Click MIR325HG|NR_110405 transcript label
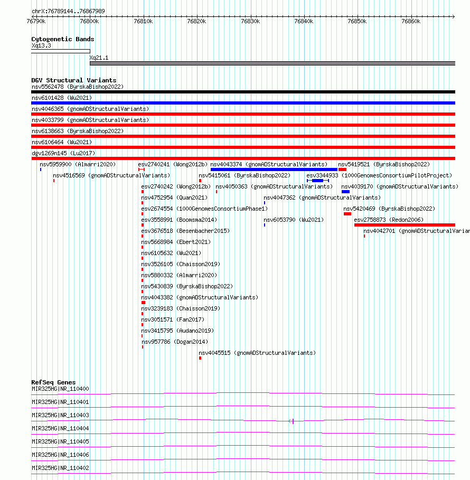The image size is (470, 480). coord(60,441)
